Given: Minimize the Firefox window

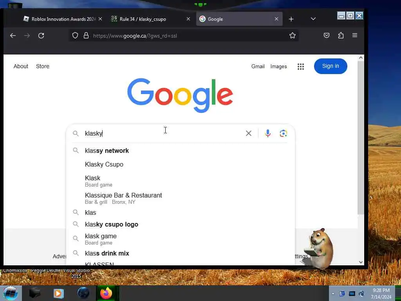Looking at the screenshot, I should point(341,16).
